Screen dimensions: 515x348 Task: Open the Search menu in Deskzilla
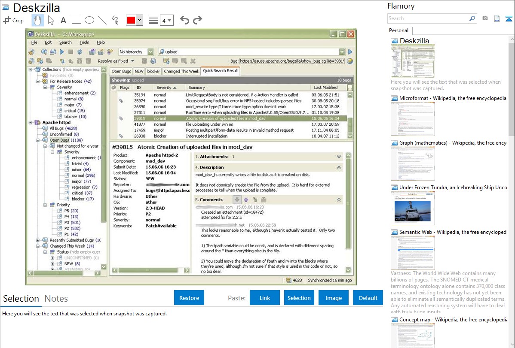click(x=65, y=42)
